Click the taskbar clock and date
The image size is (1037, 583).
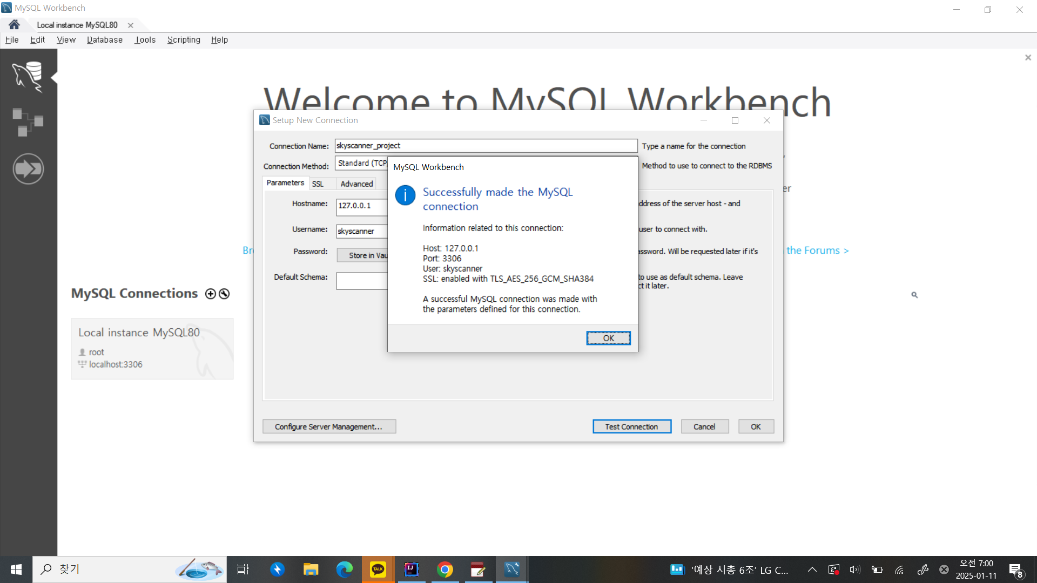click(x=977, y=570)
